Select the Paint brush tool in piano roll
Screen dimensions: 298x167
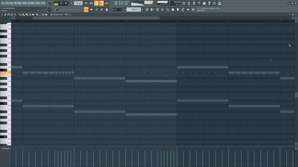23,14
